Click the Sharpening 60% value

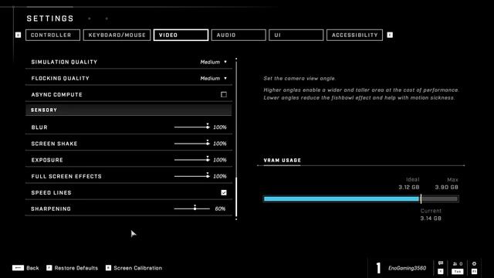(220, 209)
